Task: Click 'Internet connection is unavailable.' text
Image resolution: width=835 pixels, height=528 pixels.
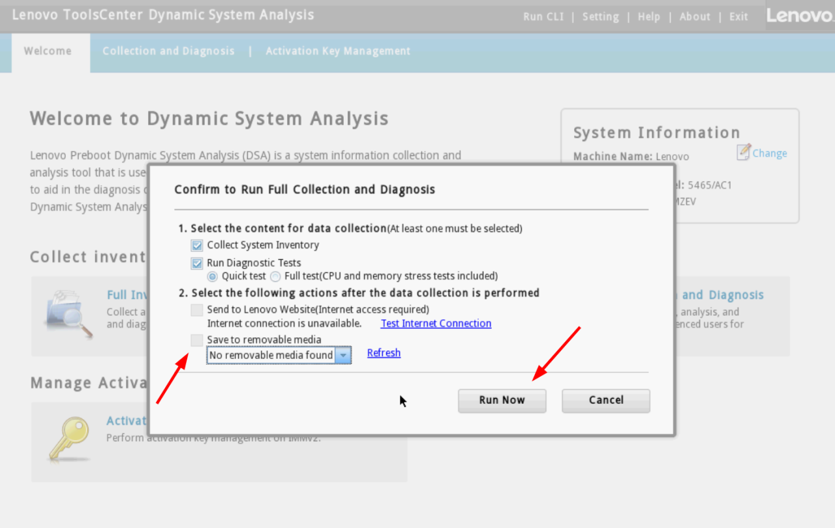Action: tap(284, 323)
